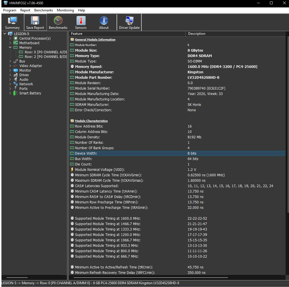Screen dimensions: 289x287
Task: Collapse the LEGION-5 root node
Action: [x=5, y=34]
